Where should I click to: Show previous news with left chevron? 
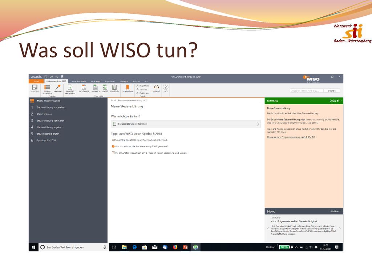click(x=268, y=229)
